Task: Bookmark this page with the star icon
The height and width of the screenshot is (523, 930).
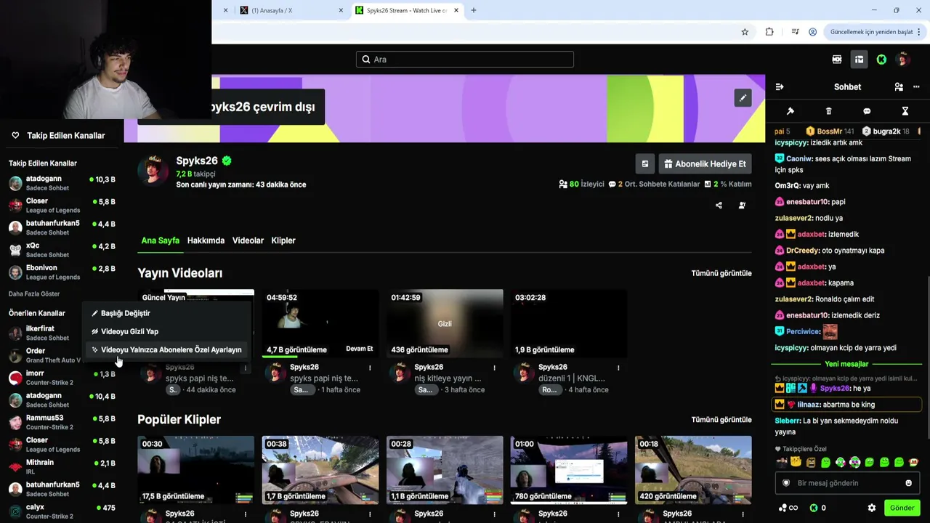Action: [x=745, y=32]
